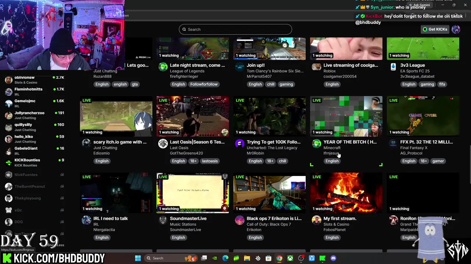Open FobosPlanet's channel avatar
Screen dimensions: 471x264
316,220
